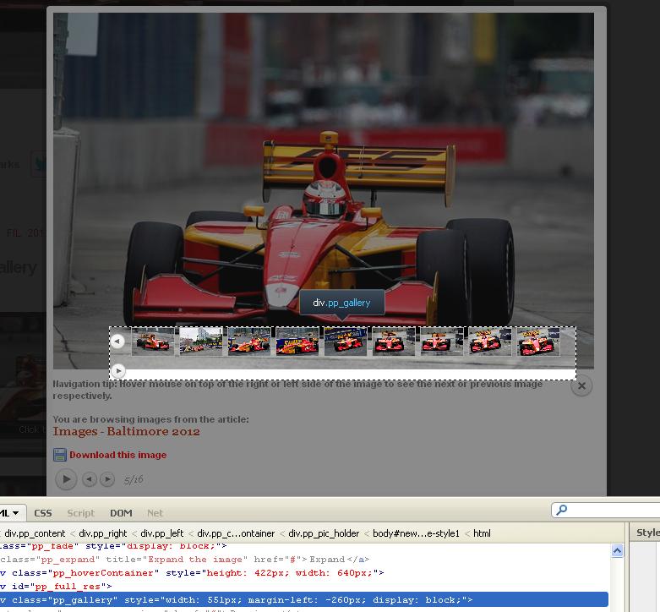Click the div.pp_gallery inspector tooltip

pos(341,303)
